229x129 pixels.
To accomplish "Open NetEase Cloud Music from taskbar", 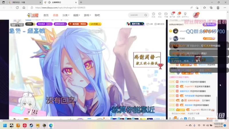I will [25, 125].
